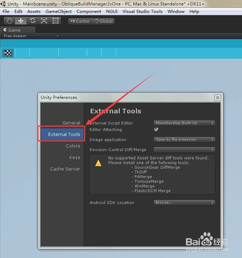Open the Edit menu
Screen dimensions: 242x258
(18, 12)
